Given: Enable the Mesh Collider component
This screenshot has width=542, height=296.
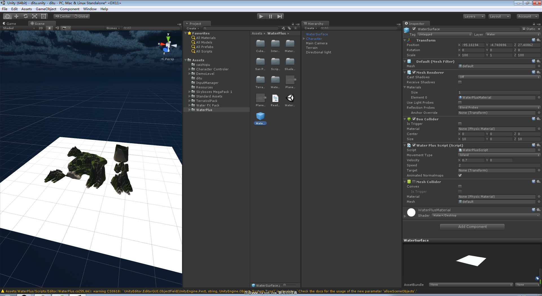Looking at the screenshot, I should coord(414,182).
